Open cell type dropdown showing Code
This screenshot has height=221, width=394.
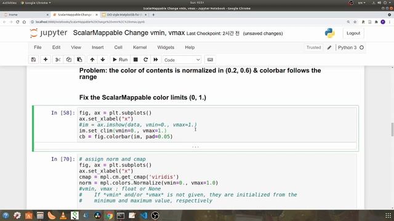click(182, 60)
